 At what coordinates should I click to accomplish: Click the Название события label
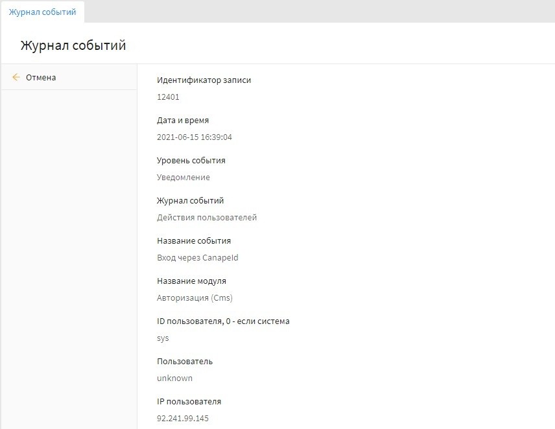[194, 241]
